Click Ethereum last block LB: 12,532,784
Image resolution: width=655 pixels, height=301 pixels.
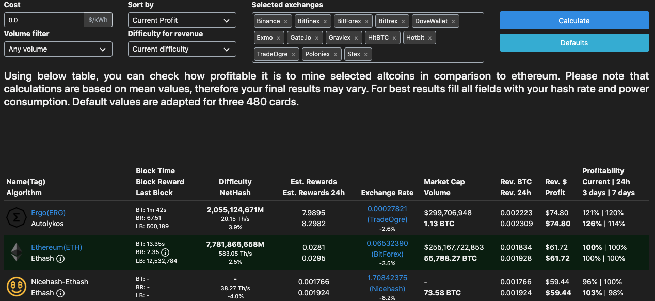pyautogui.click(x=156, y=261)
